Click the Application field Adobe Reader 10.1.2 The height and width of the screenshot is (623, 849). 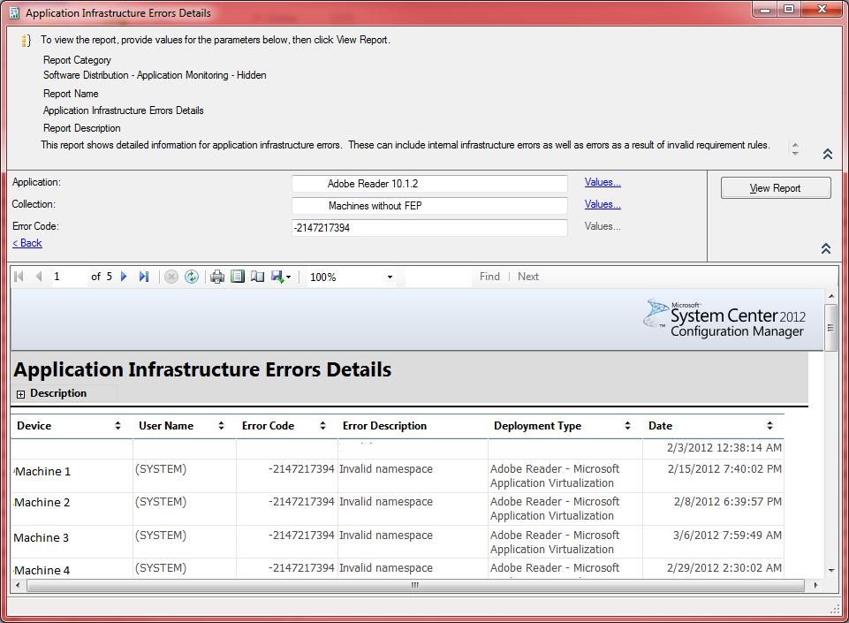click(429, 184)
